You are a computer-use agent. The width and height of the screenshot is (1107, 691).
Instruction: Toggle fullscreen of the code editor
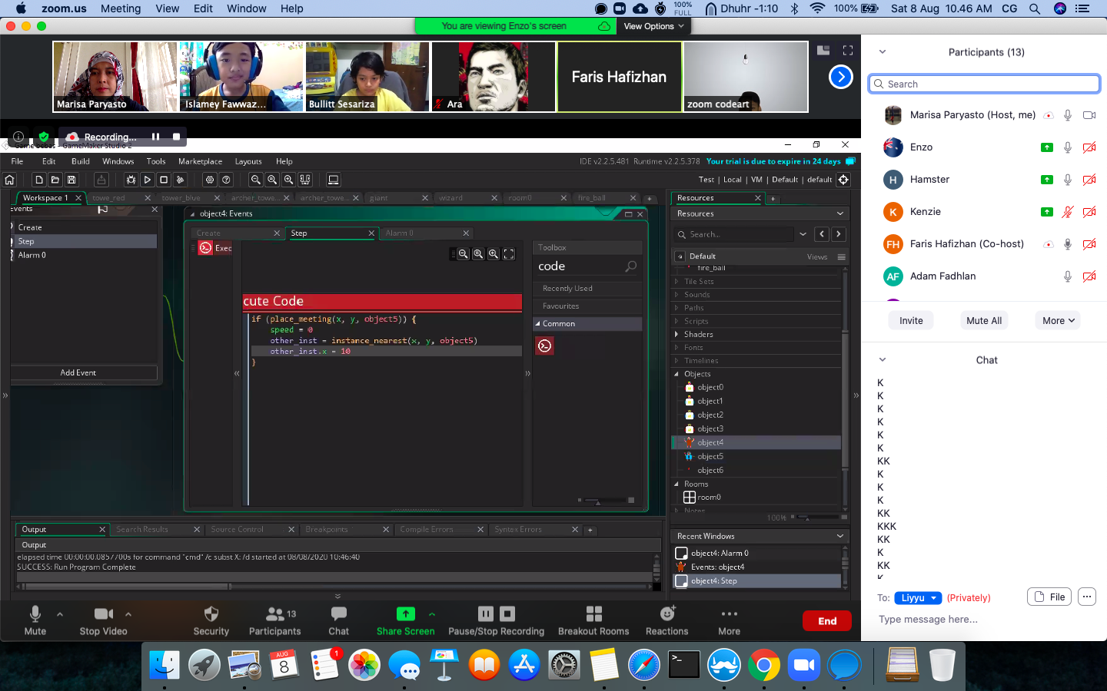509,254
